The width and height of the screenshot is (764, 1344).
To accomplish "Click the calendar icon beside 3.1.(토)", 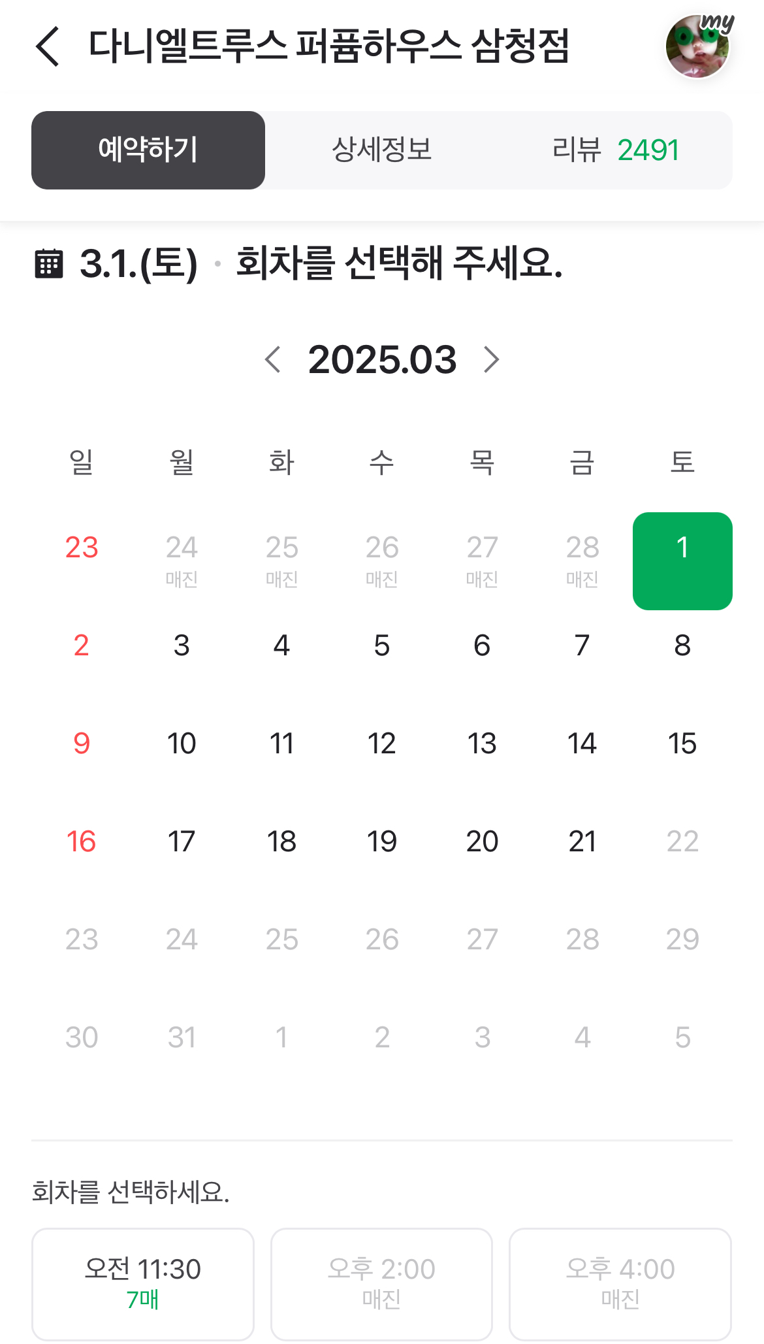I will click(48, 264).
